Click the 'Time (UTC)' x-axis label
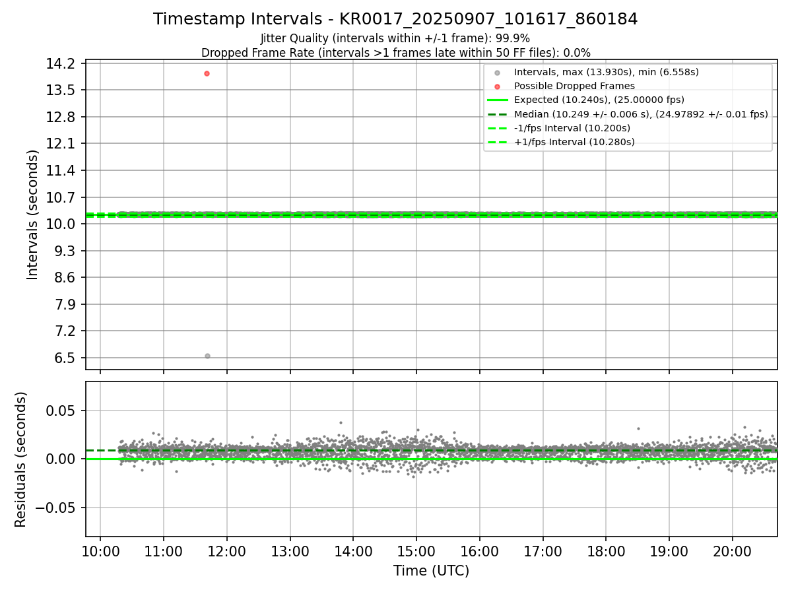 tap(432, 571)
